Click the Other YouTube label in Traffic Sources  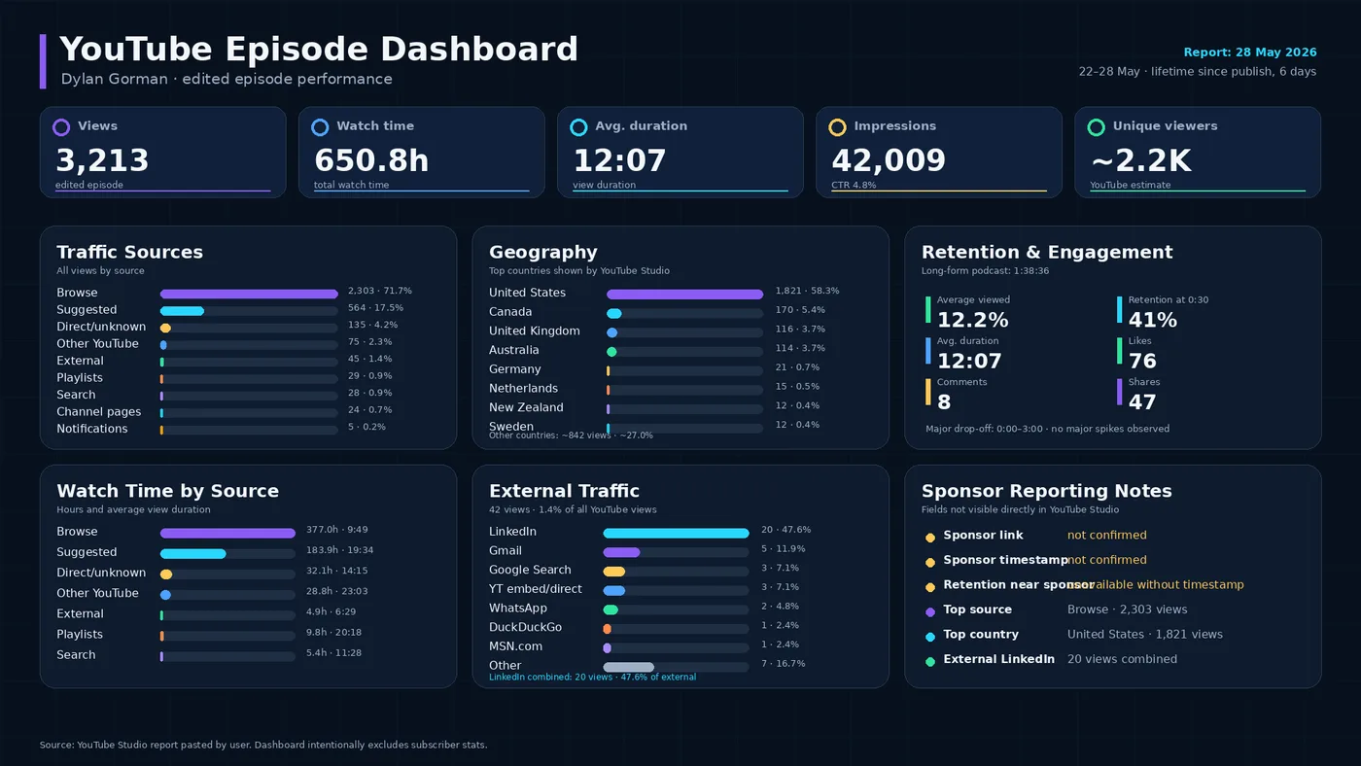point(97,344)
